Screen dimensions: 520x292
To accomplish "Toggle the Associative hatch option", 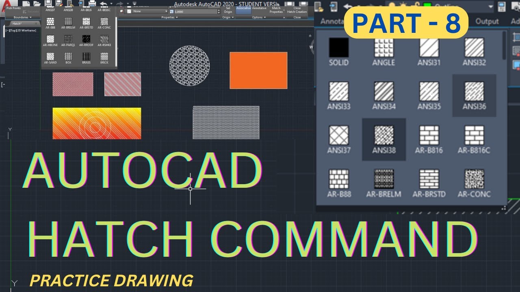I will (x=243, y=10).
